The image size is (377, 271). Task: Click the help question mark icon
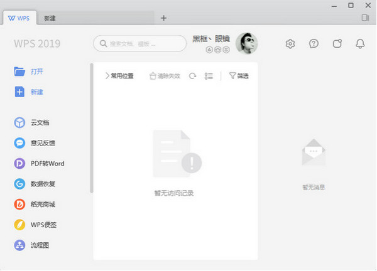click(314, 44)
